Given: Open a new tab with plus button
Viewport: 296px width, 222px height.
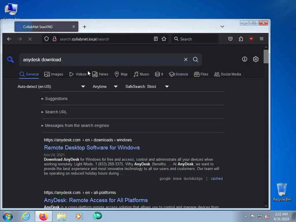Looking at the screenshot, I should point(85,27).
